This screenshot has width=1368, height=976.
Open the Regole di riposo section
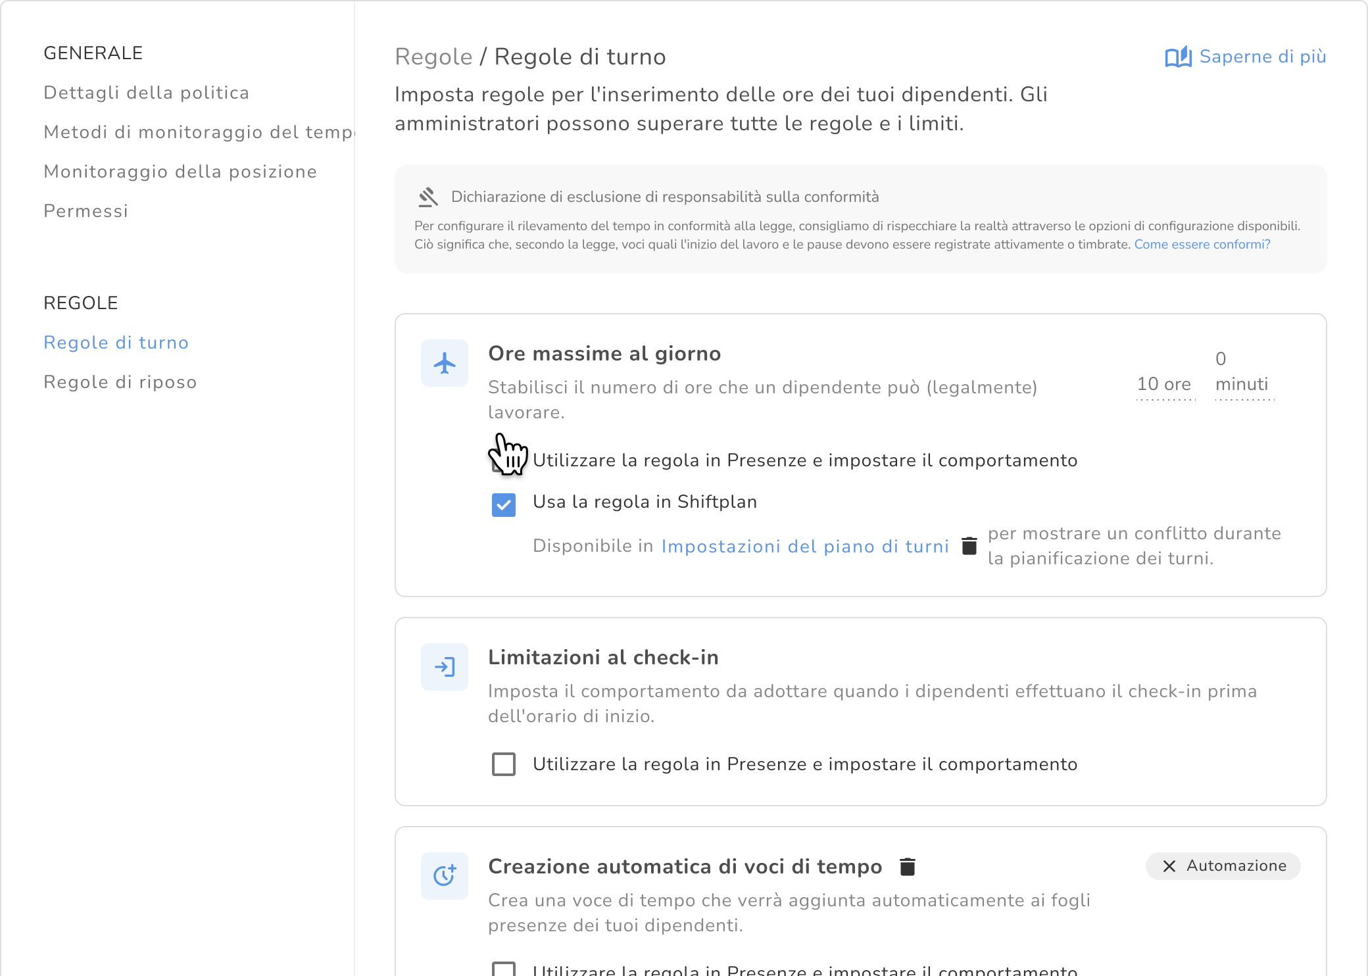click(120, 382)
